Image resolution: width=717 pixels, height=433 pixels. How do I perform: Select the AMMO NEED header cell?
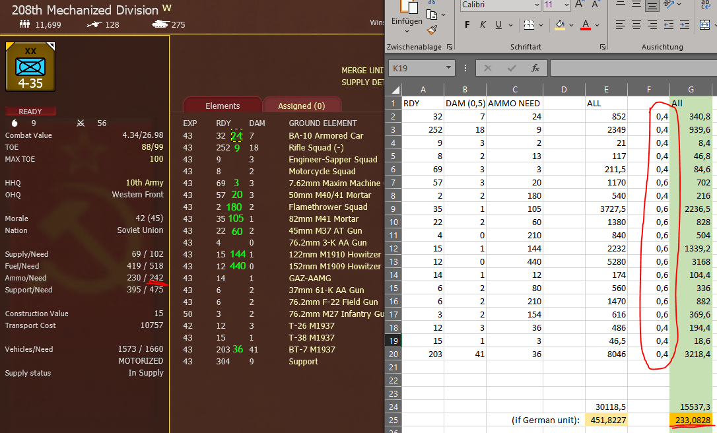(514, 104)
